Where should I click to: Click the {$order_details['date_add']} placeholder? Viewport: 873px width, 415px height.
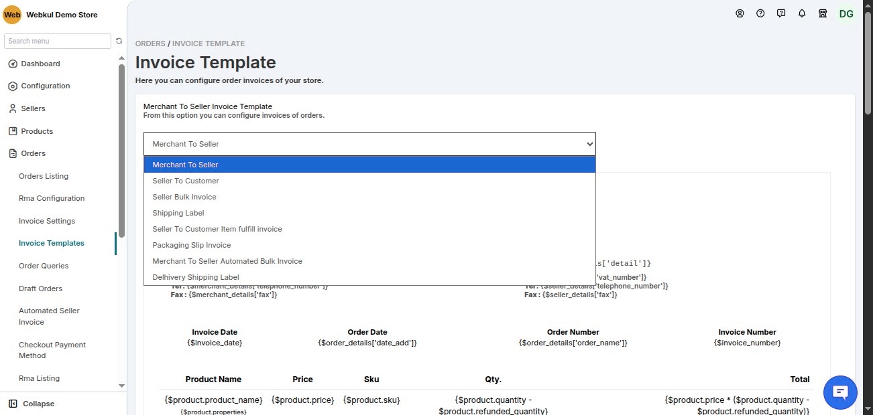[x=367, y=343]
